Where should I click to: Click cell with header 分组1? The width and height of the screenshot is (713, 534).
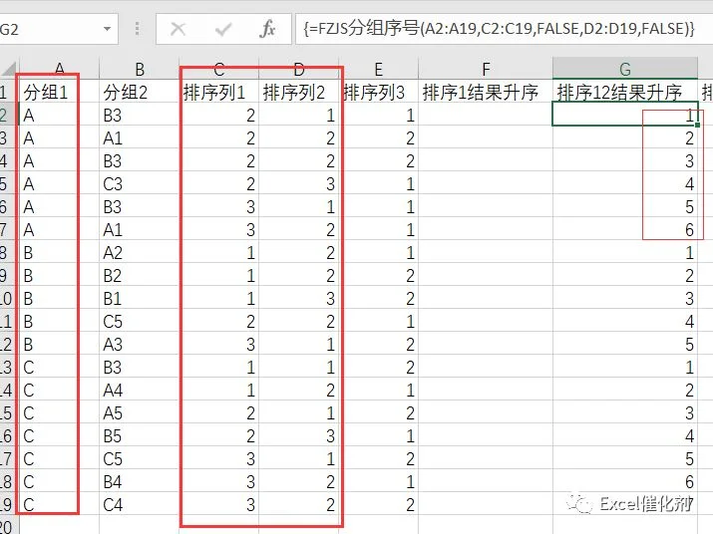point(59,93)
